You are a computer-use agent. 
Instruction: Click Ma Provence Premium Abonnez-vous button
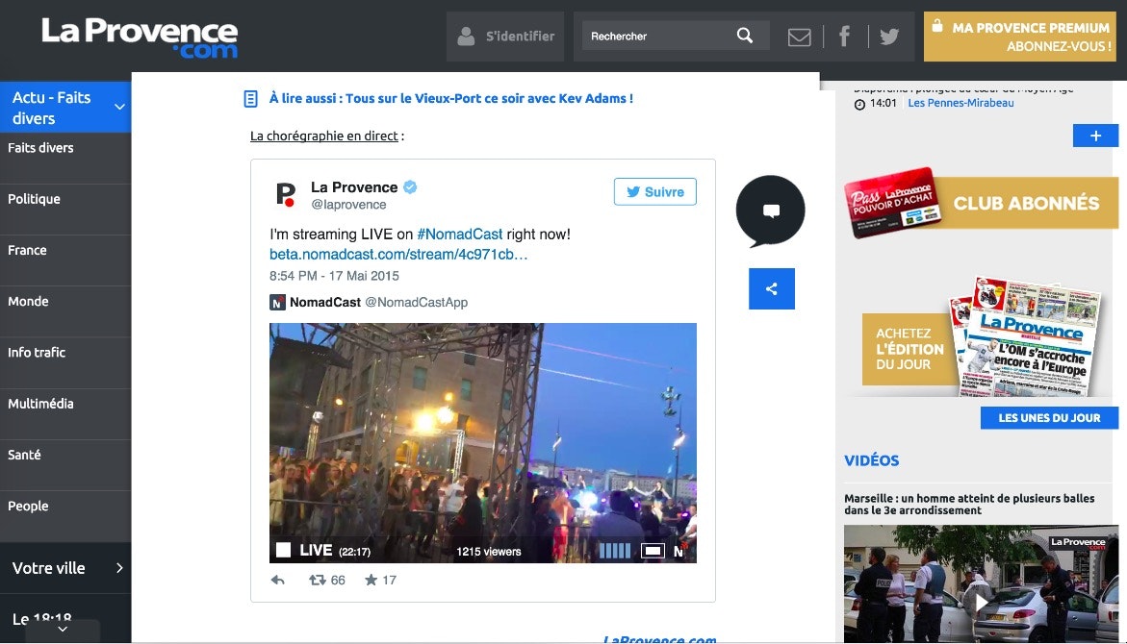point(1020,37)
